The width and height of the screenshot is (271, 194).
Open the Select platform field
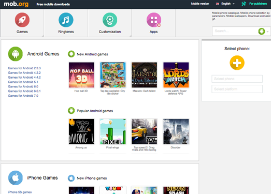[x=237, y=89]
